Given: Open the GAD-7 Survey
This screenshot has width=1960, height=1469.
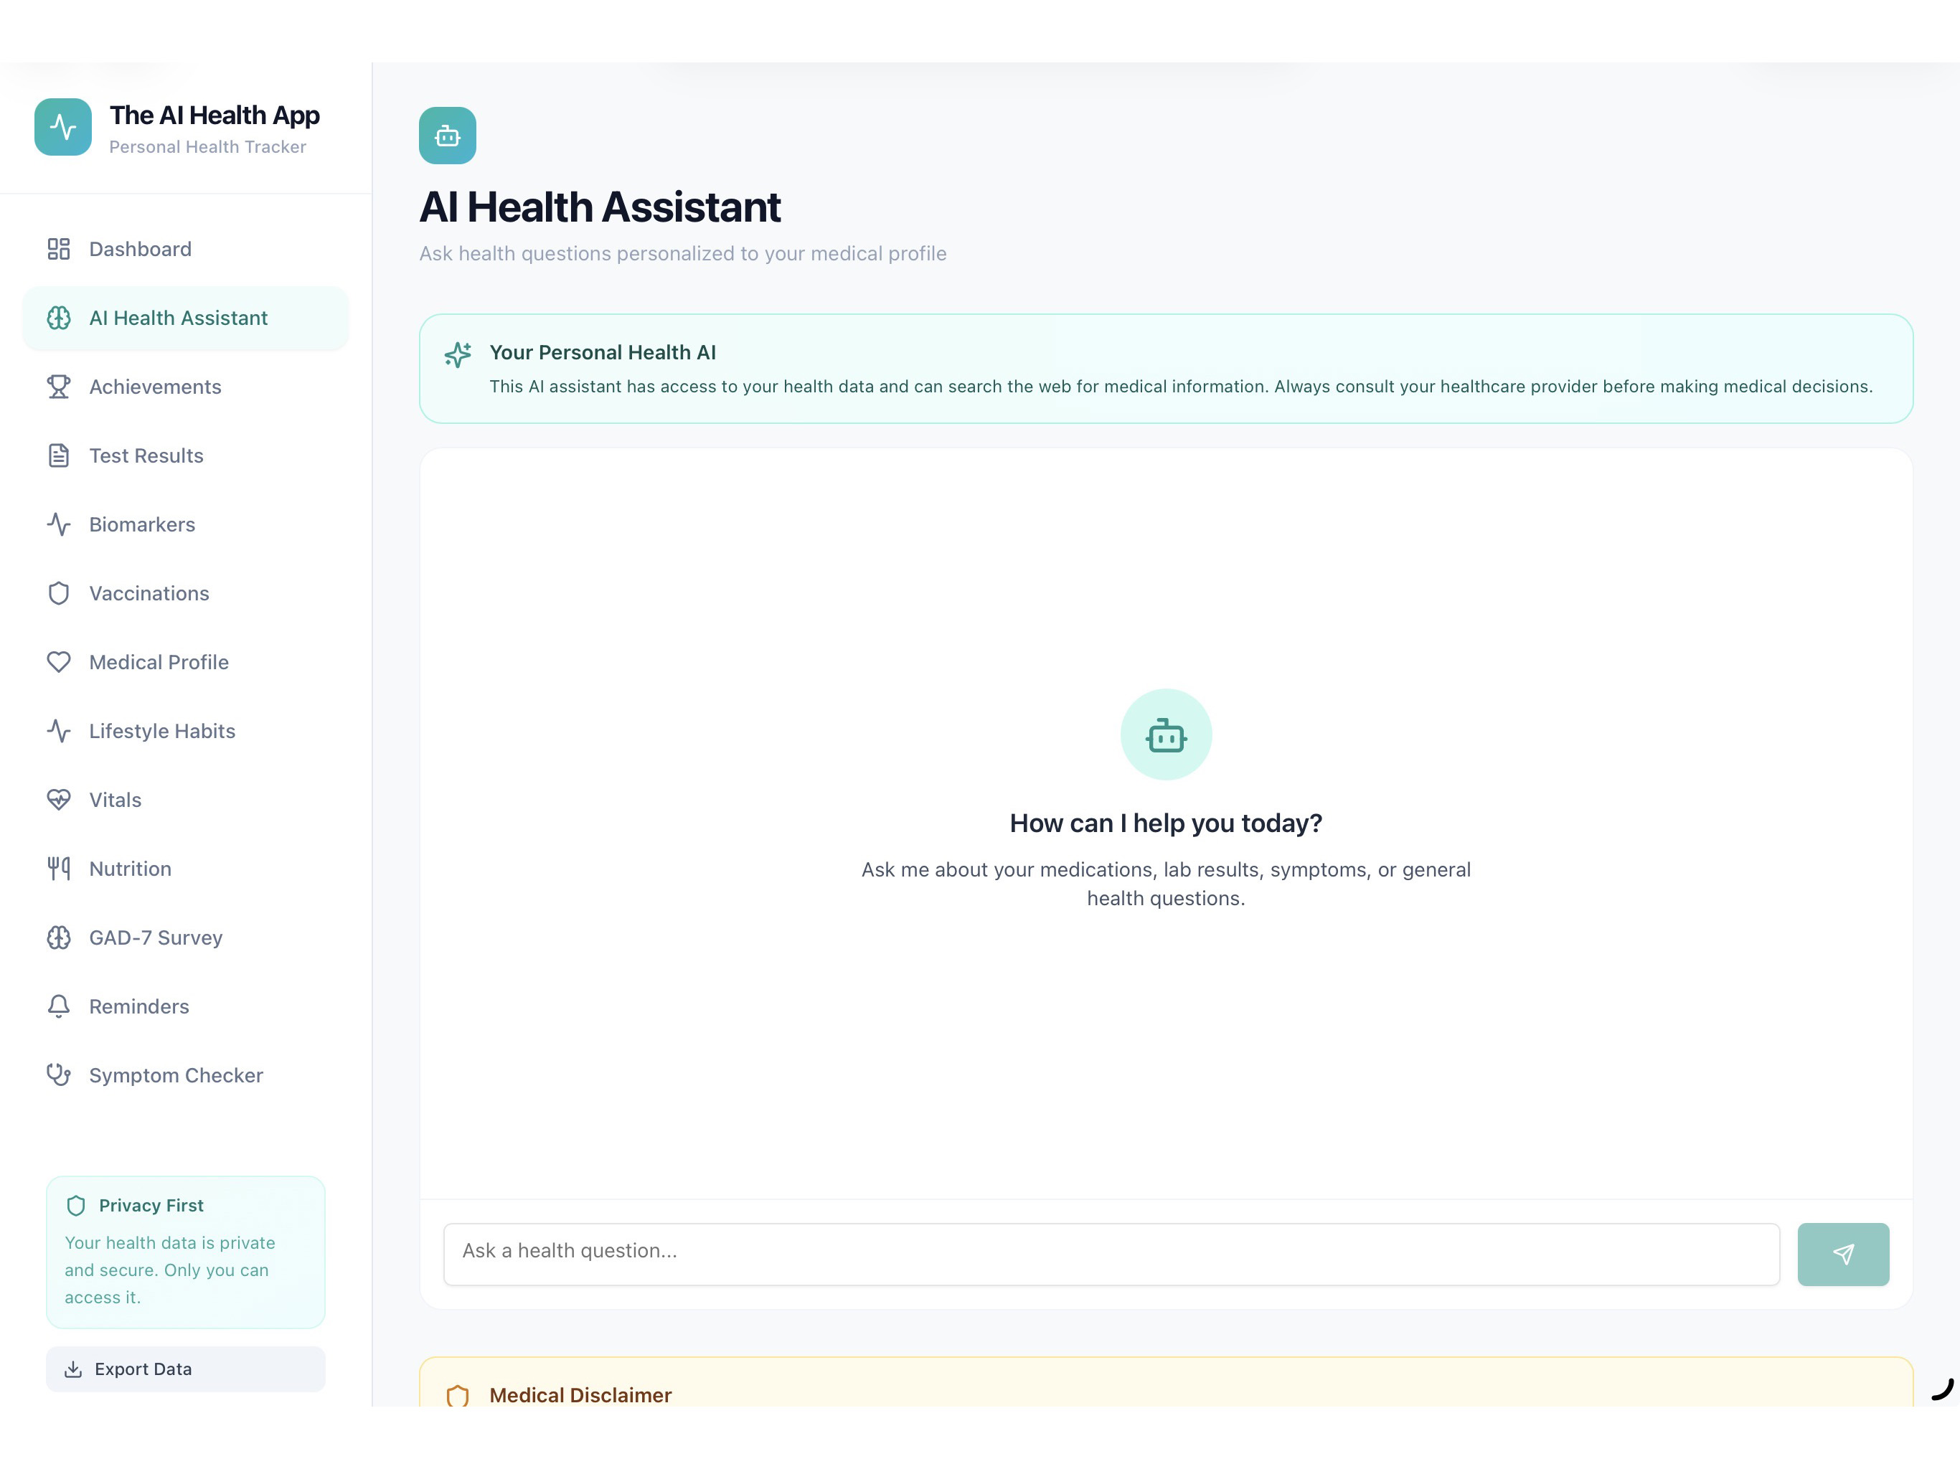Looking at the screenshot, I should tap(185, 937).
